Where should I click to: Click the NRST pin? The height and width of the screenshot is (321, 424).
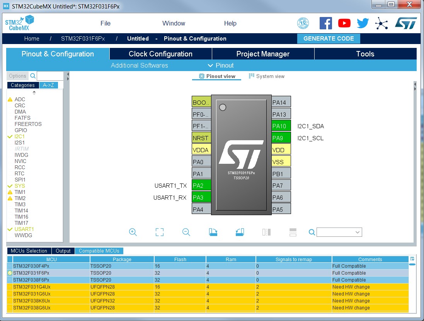pos(201,138)
